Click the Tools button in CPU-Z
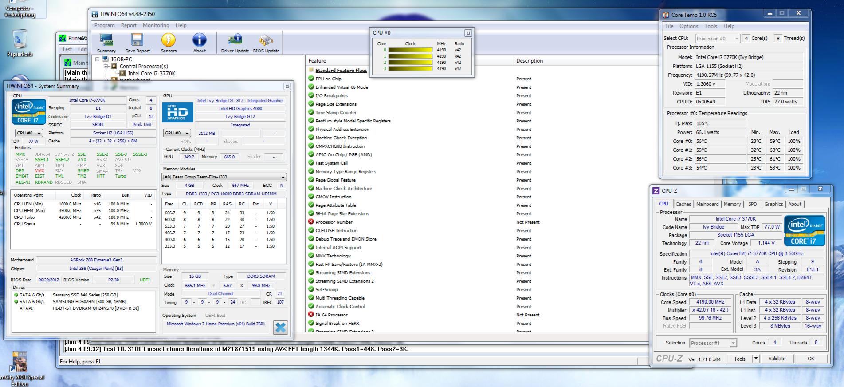This screenshot has height=387, width=844. click(x=740, y=359)
